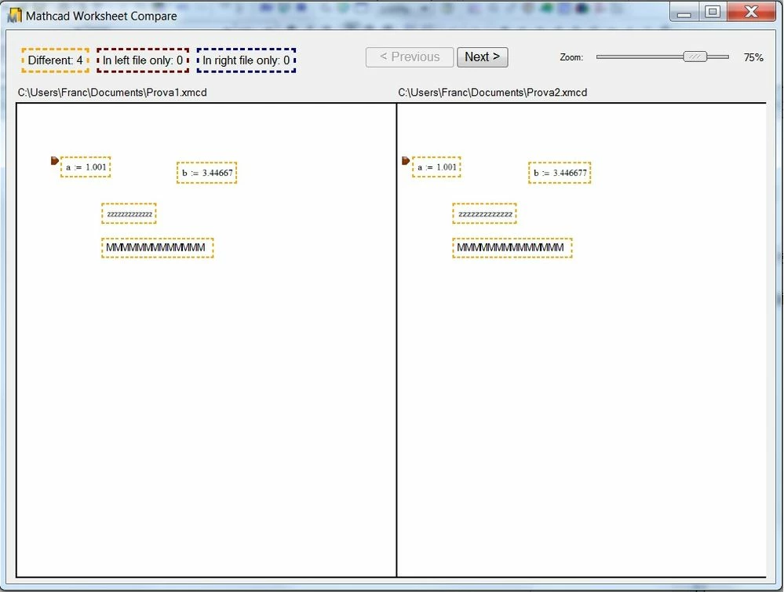Minimize the Mathcad Worksheet Compare window
784x592 pixels.
coord(684,12)
